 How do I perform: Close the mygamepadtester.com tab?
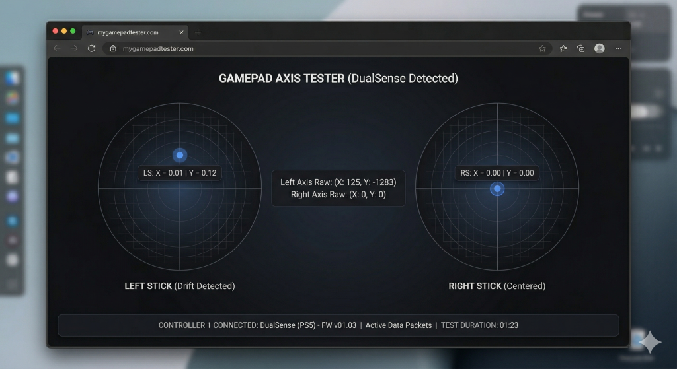coord(181,32)
